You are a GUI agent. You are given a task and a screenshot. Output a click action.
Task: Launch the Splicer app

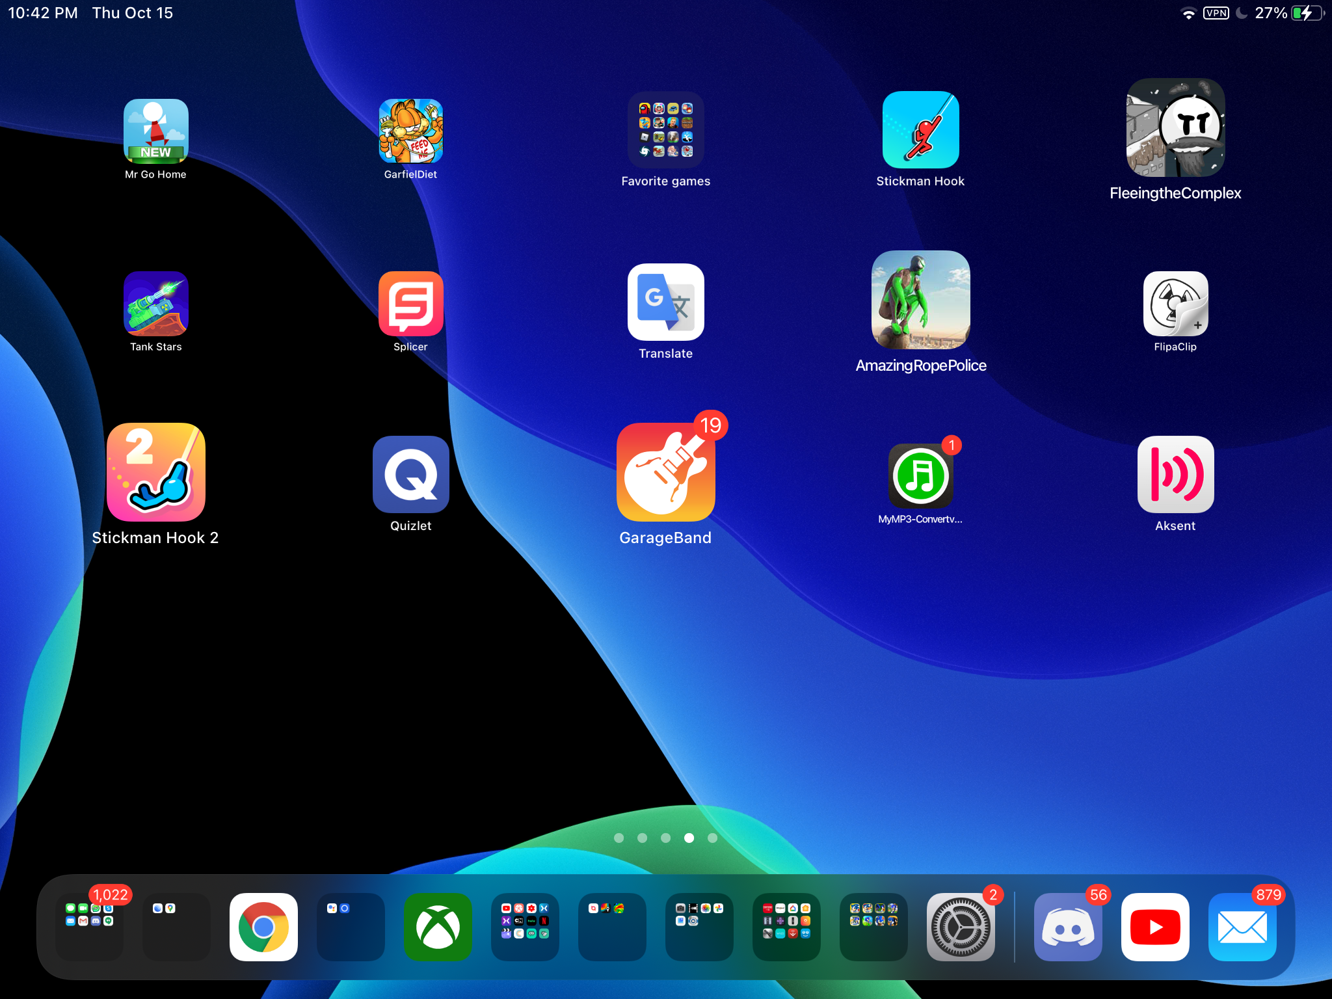coord(410,304)
